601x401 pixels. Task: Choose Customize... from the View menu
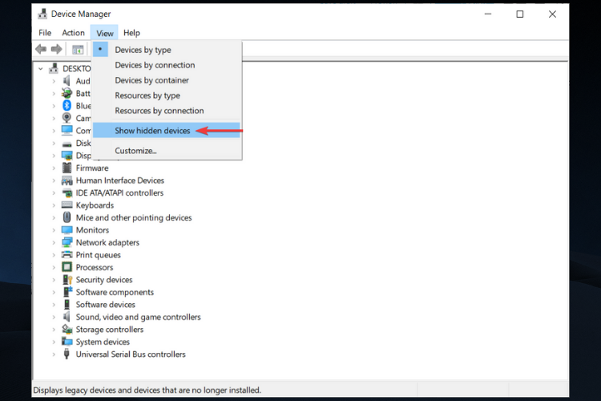coord(167,151)
